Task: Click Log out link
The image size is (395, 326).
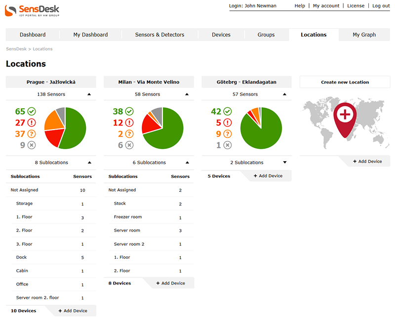Action: point(381,6)
